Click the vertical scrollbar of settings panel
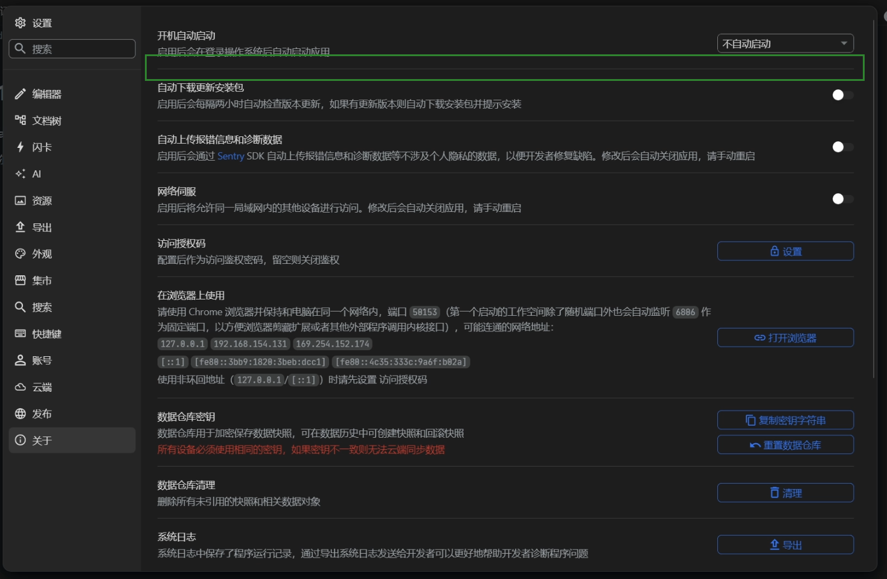Image resolution: width=887 pixels, height=579 pixels. click(x=874, y=199)
